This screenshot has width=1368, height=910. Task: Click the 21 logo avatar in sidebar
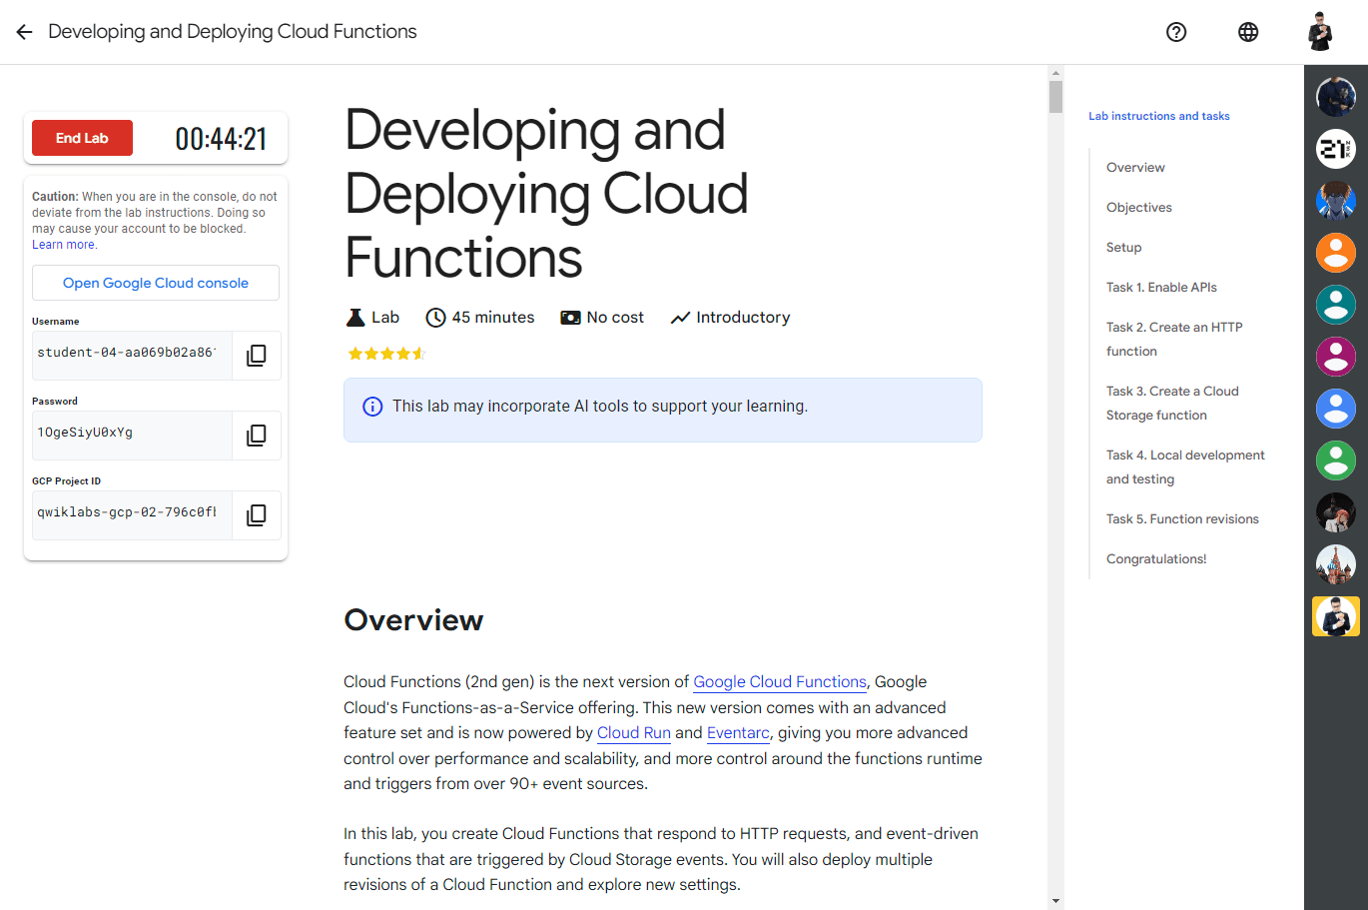[1335, 149]
